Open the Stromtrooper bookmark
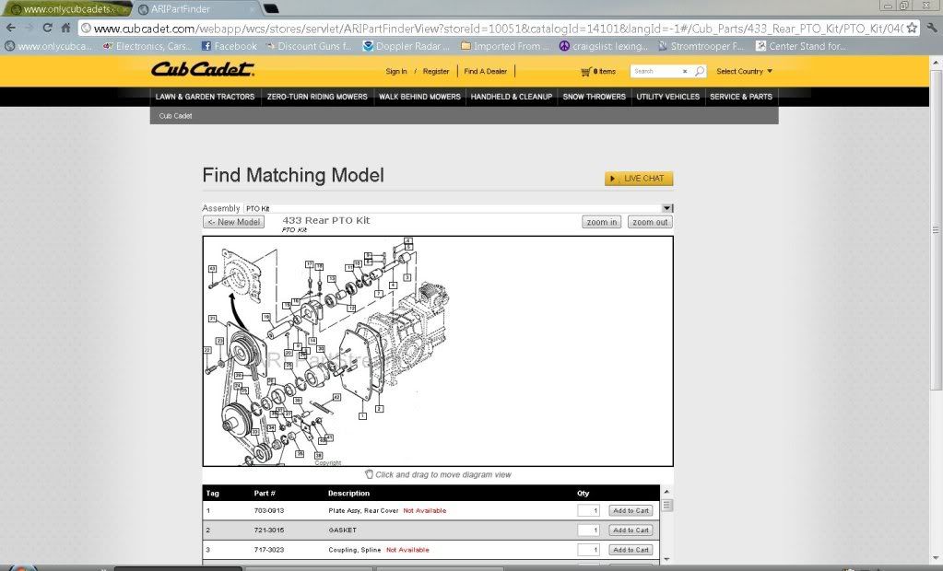The image size is (943, 571). point(701,46)
